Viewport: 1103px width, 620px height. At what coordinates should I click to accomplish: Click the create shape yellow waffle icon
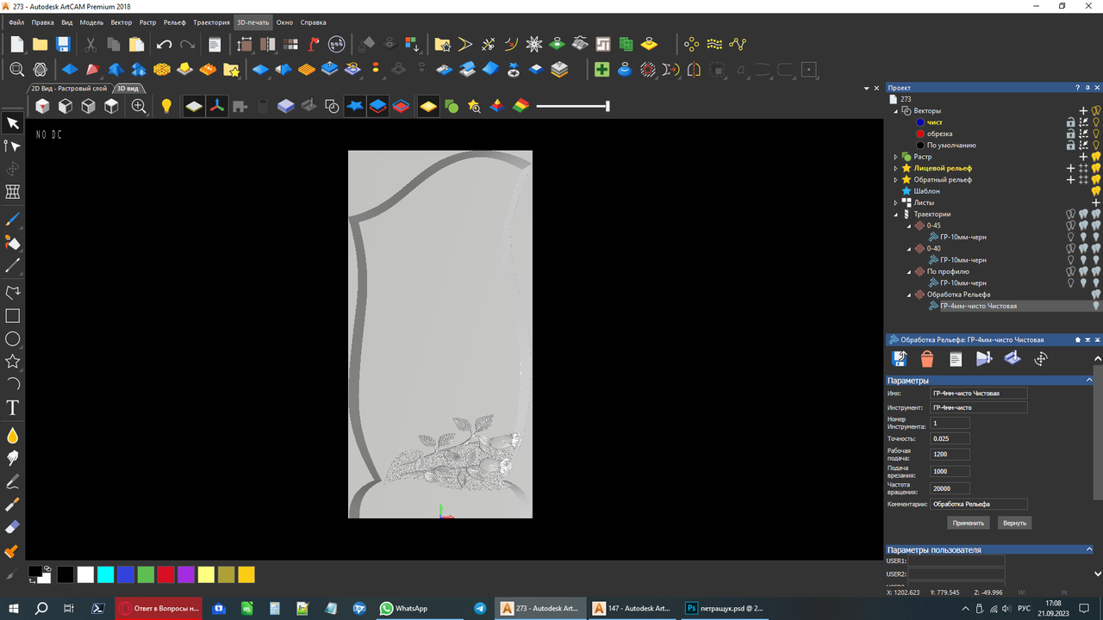pyautogui.click(x=162, y=69)
